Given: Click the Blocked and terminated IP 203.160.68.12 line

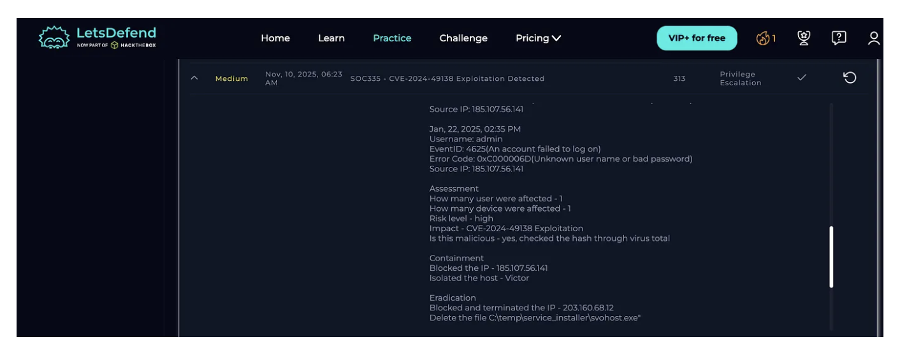Looking at the screenshot, I should [x=521, y=308].
